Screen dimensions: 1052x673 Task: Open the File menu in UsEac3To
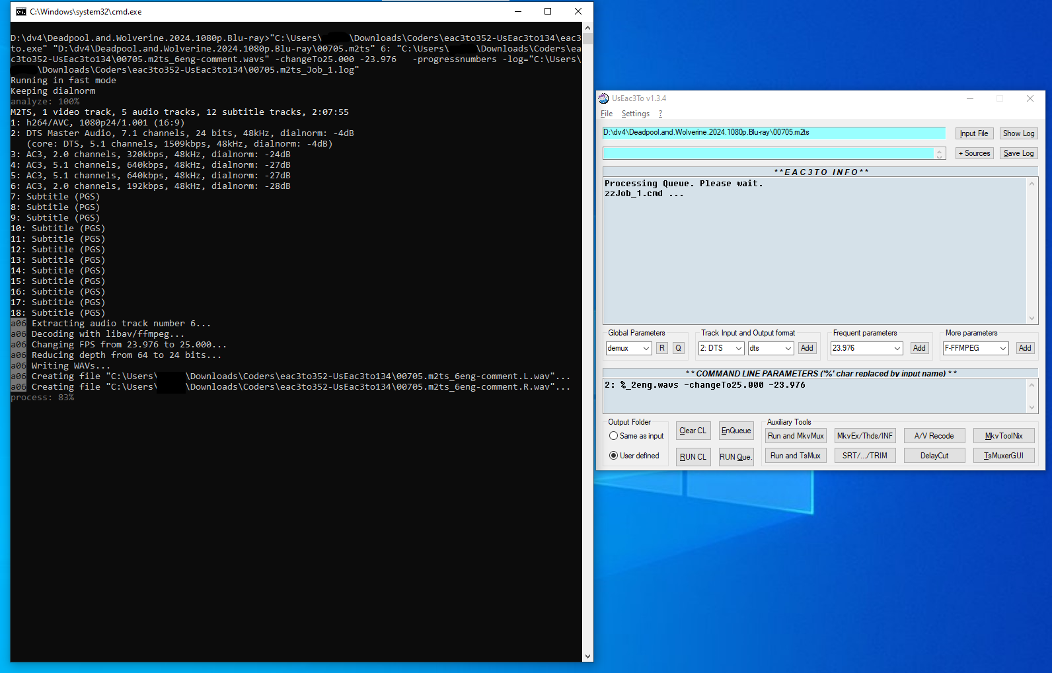(x=607, y=114)
